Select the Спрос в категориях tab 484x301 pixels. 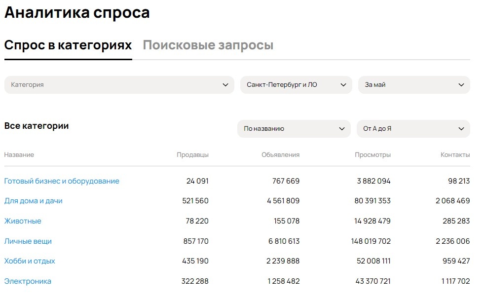pos(68,44)
